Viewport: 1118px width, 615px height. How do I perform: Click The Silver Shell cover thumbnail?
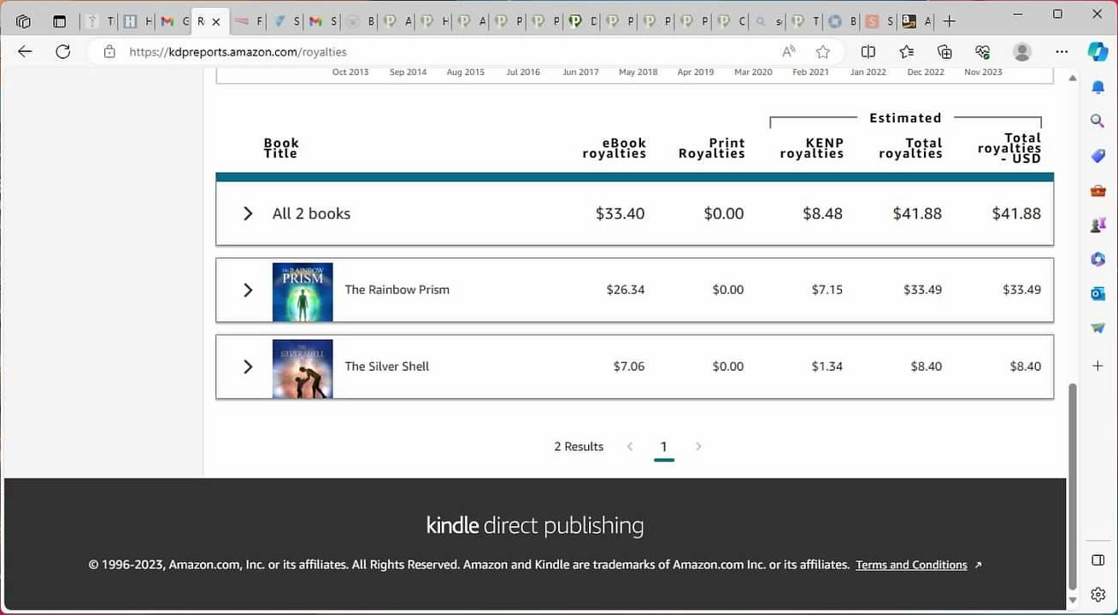pyautogui.click(x=303, y=369)
